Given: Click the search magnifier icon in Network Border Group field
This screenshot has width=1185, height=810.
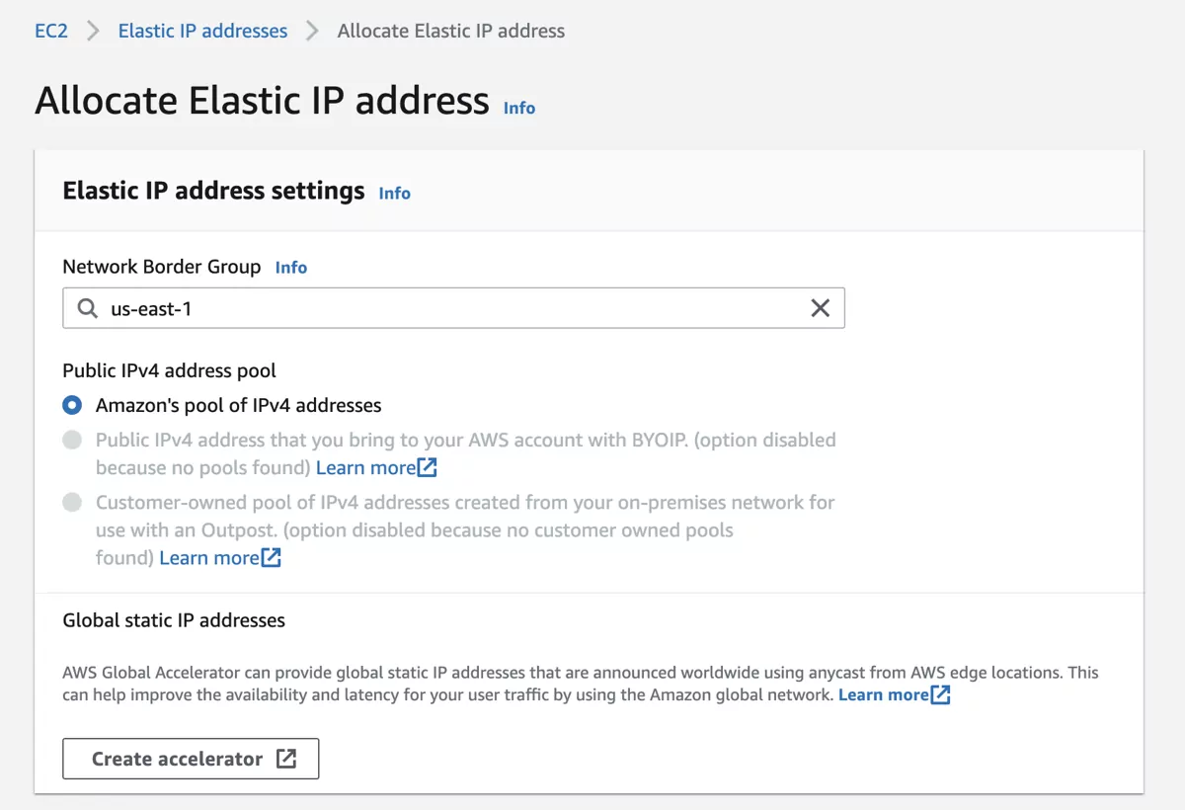Looking at the screenshot, I should click(x=85, y=308).
